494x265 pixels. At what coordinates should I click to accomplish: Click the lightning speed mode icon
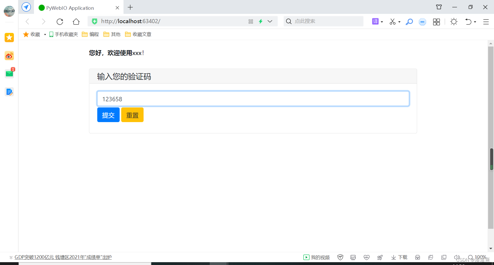pos(261,21)
